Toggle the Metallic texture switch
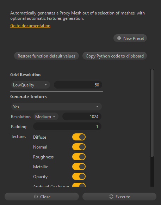The width and height of the screenshot is (161, 205). [79, 167]
